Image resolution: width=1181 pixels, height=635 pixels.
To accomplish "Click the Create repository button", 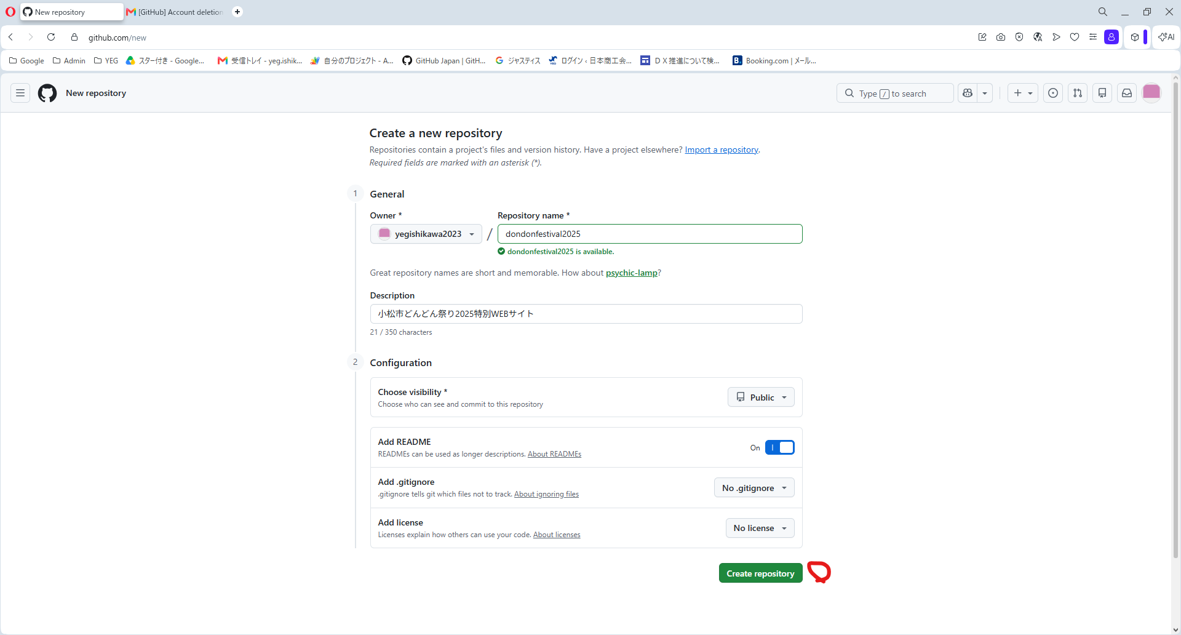I will click(x=760, y=573).
